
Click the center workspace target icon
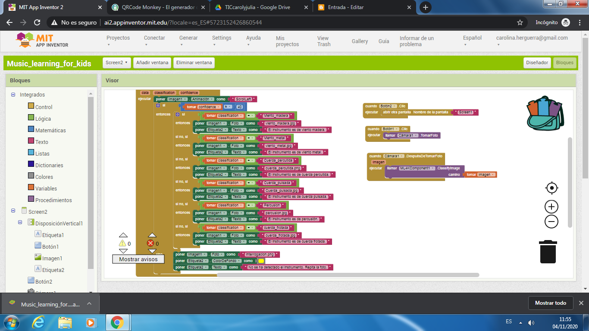tap(551, 188)
